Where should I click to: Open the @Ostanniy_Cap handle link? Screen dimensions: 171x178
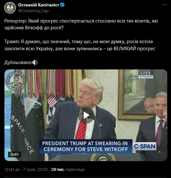pos(33,11)
